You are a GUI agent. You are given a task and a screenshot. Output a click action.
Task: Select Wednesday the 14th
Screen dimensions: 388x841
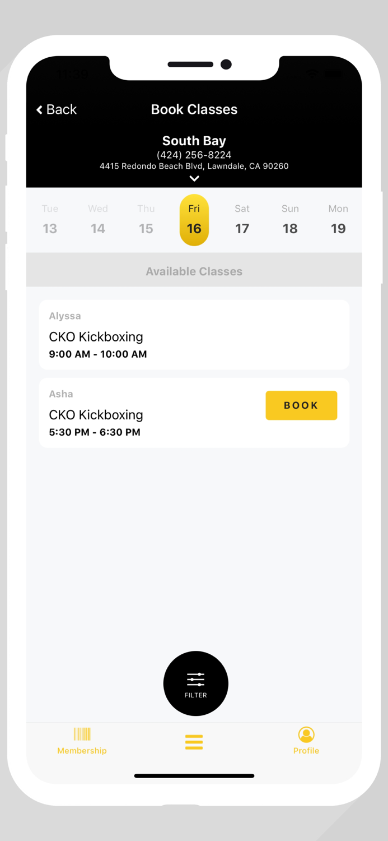(x=98, y=220)
